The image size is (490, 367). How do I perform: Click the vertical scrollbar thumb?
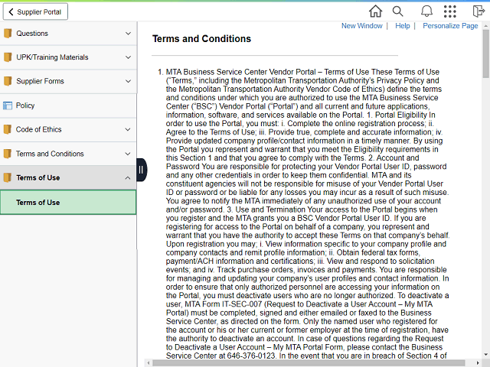coord(486,54)
